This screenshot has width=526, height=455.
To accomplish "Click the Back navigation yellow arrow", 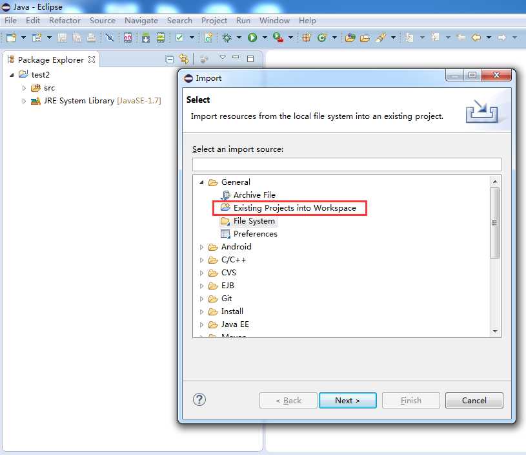I will coord(476,37).
